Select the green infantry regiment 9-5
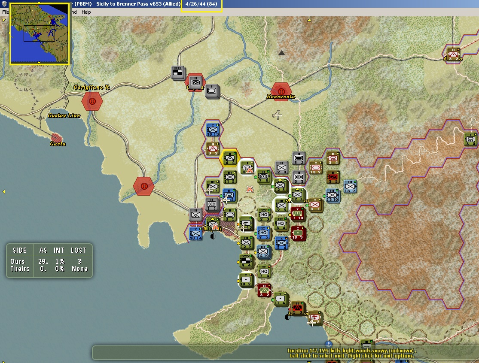The image size is (479, 363). point(281,205)
